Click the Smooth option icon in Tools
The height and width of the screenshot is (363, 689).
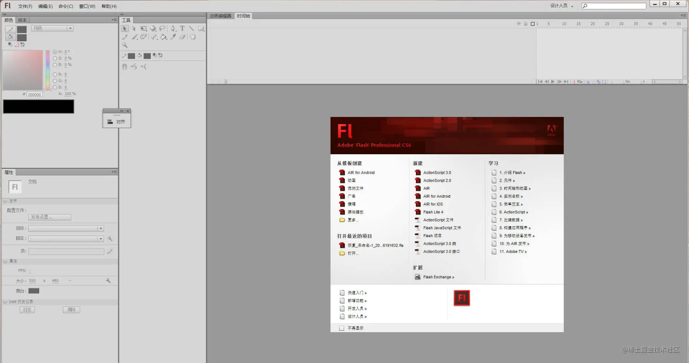click(x=134, y=66)
